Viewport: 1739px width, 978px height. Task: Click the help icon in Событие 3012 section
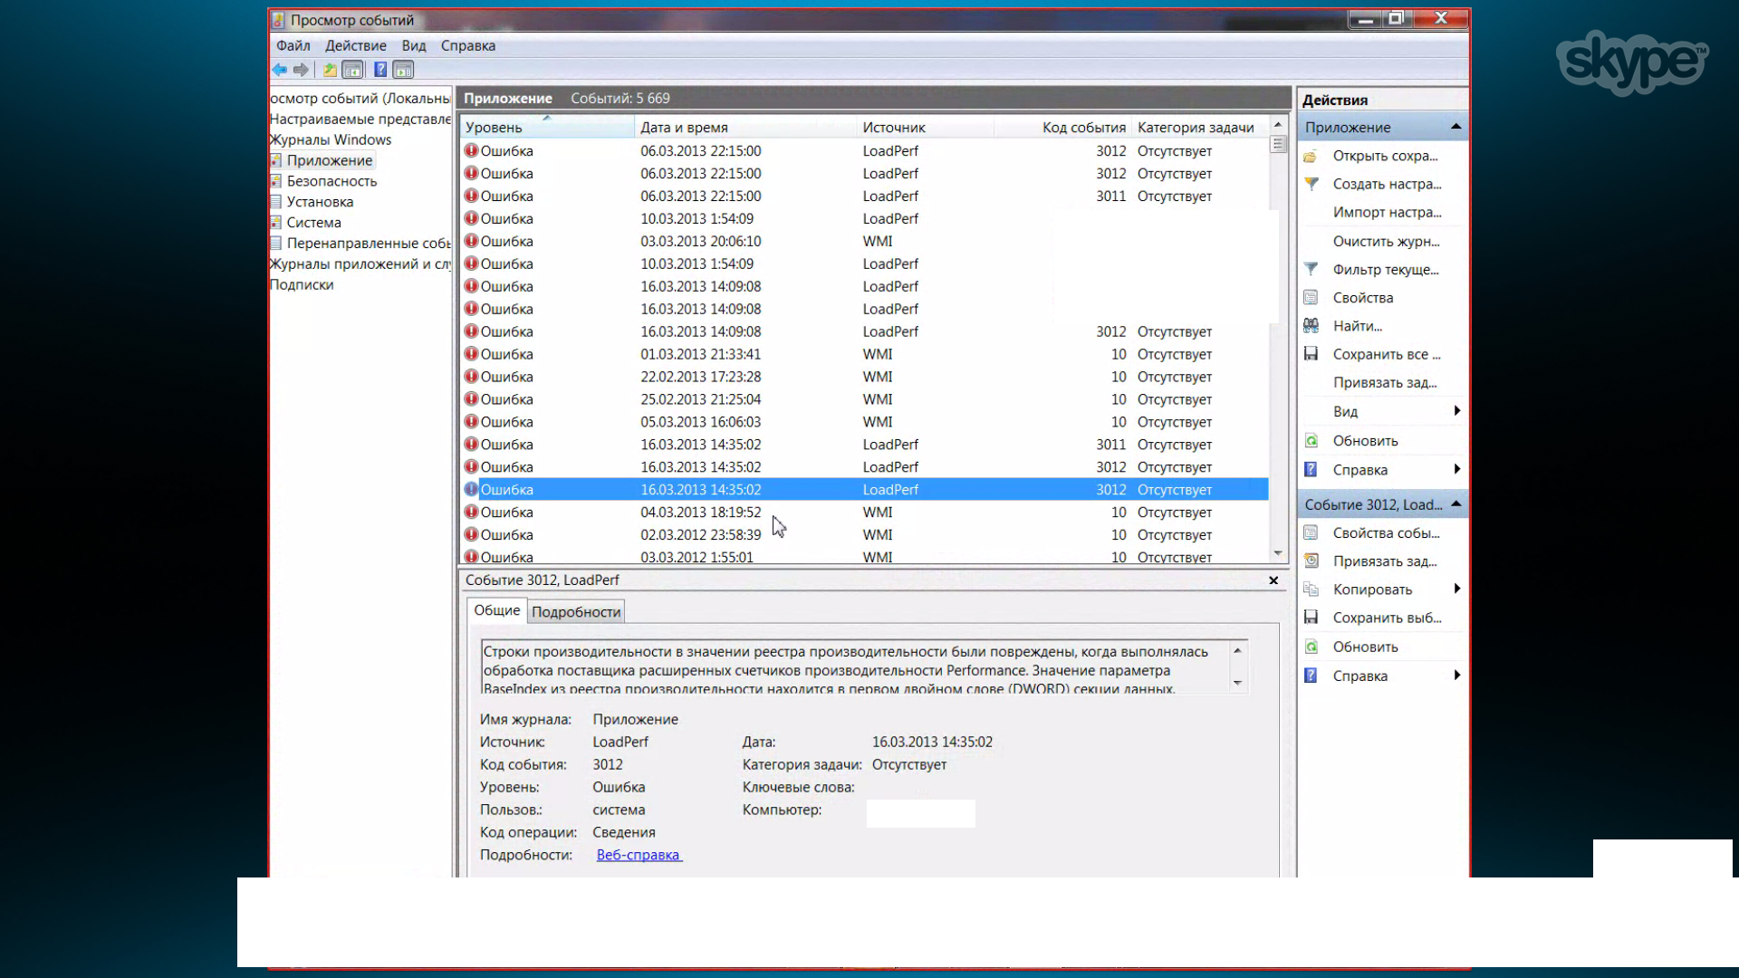point(1311,676)
